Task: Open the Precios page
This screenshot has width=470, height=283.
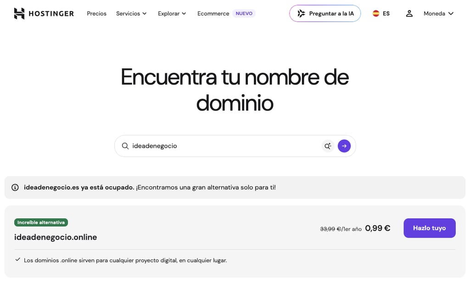Action: point(96,13)
